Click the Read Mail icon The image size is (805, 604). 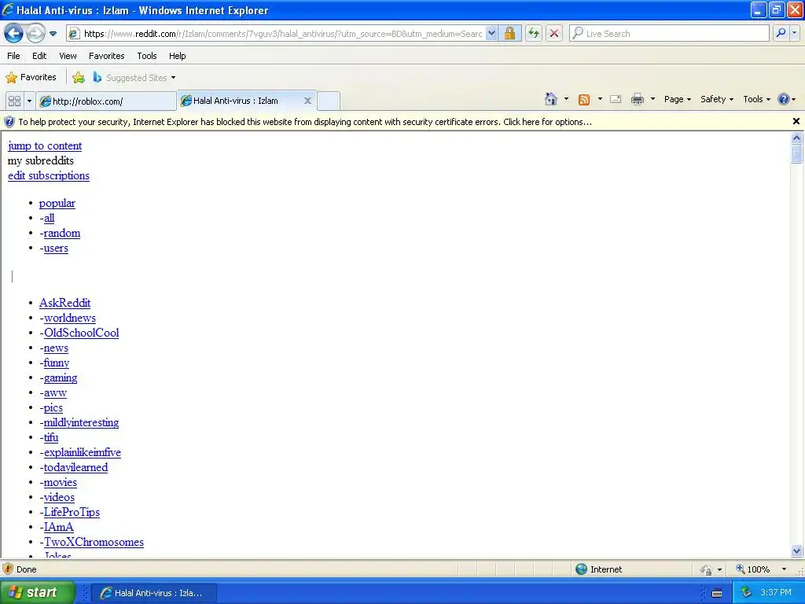616,99
